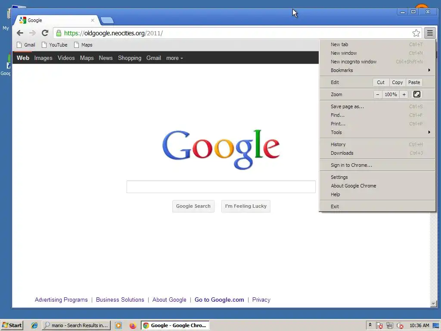Increase zoom with the plus button
441x331 pixels.
point(404,94)
